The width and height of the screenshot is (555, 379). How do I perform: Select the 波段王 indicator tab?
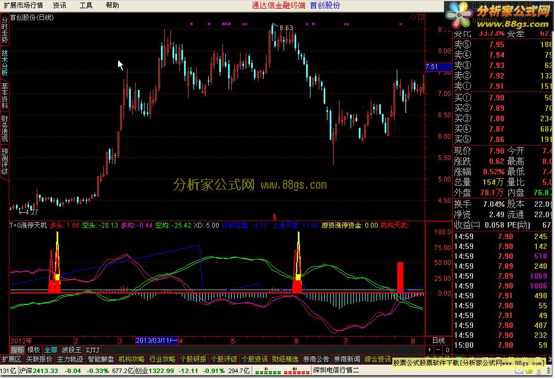pyautogui.click(x=71, y=350)
